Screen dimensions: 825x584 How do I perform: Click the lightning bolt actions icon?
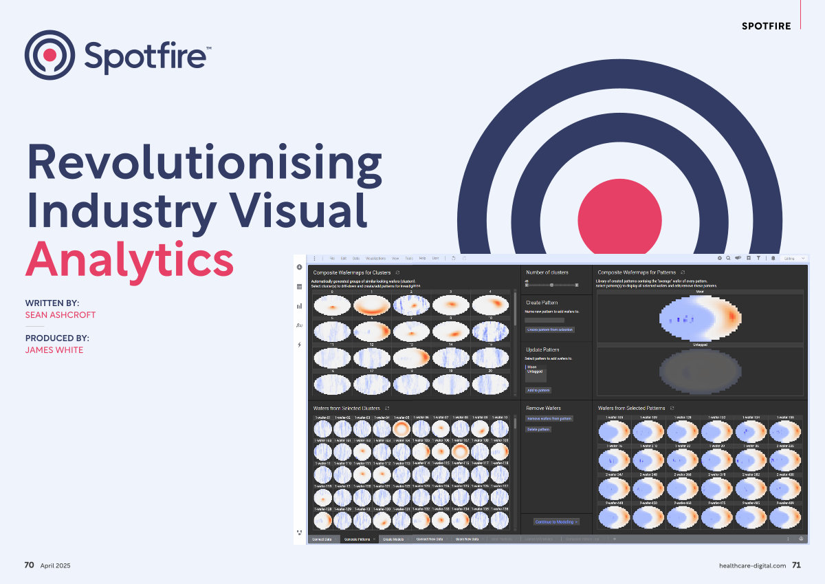(299, 344)
